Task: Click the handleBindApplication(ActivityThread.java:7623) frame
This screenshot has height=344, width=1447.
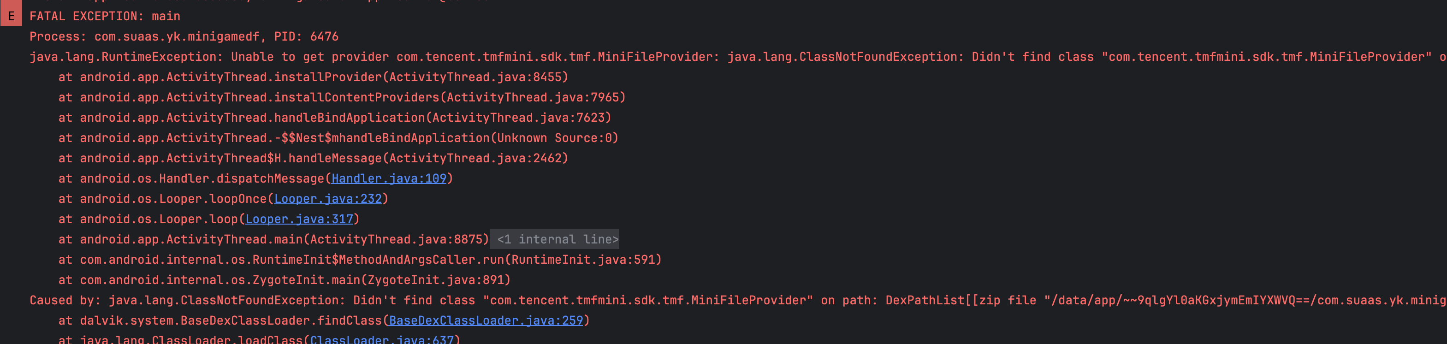Action: 334,118
